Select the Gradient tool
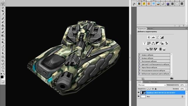The image size is (188, 106). [3, 36]
